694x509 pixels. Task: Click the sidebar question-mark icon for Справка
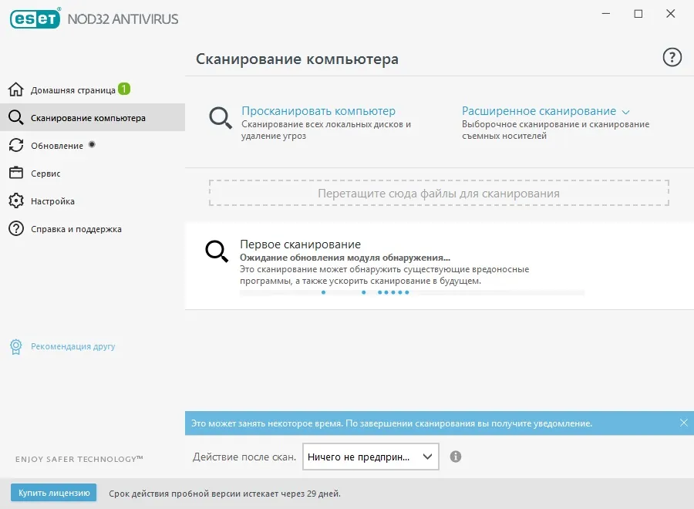click(x=16, y=228)
